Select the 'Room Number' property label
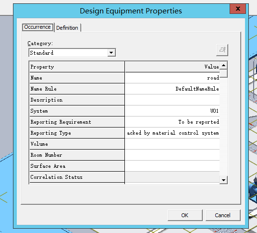This screenshot has width=257, height=233. click(x=77, y=155)
